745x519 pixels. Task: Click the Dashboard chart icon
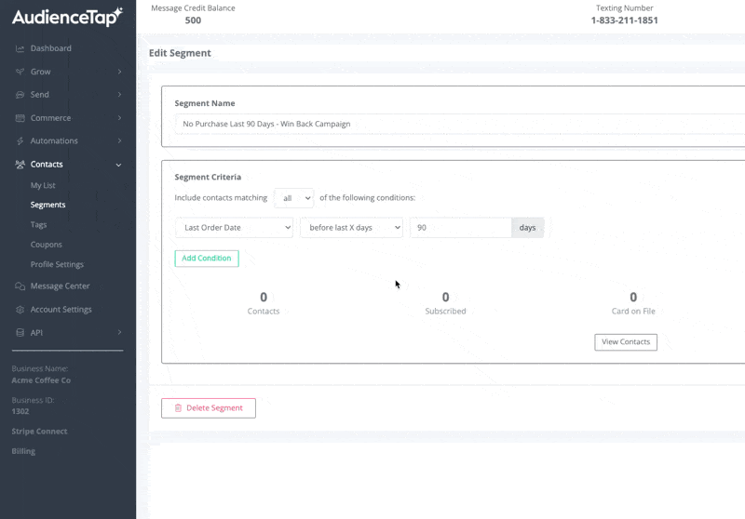20,48
